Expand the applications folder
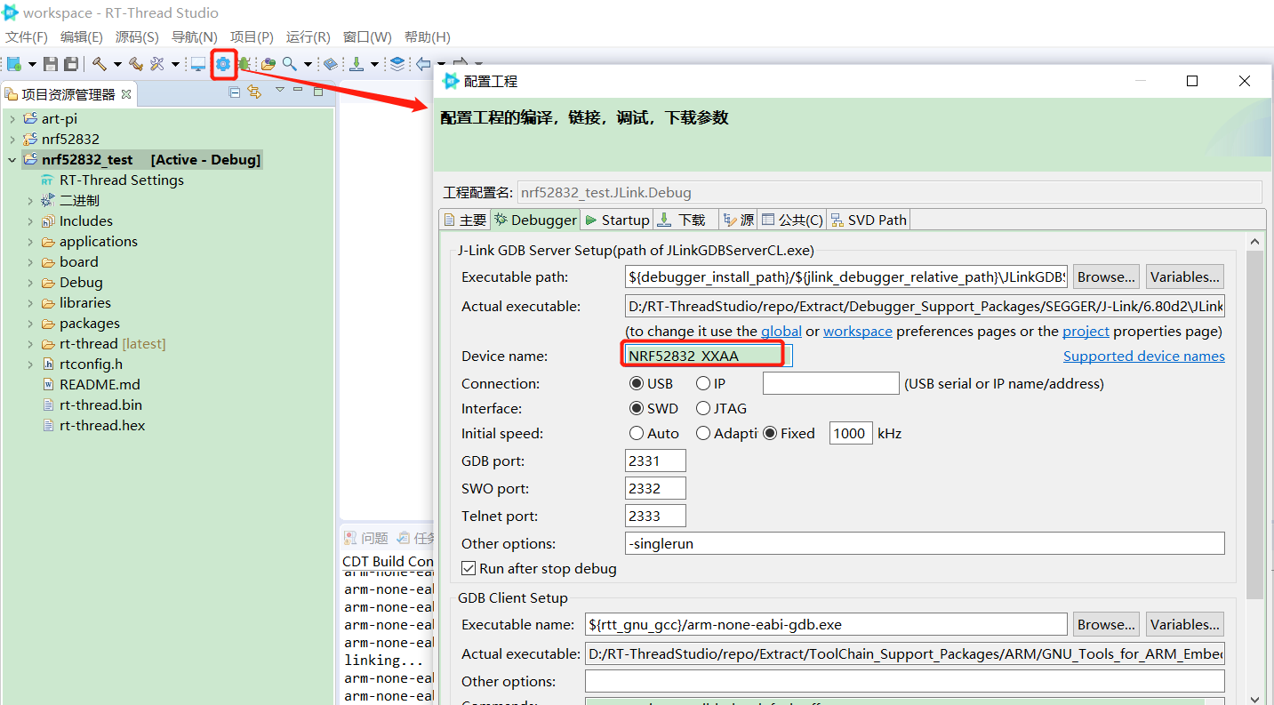The height and width of the screenshot is (705, 1274). tap(30, 242)
